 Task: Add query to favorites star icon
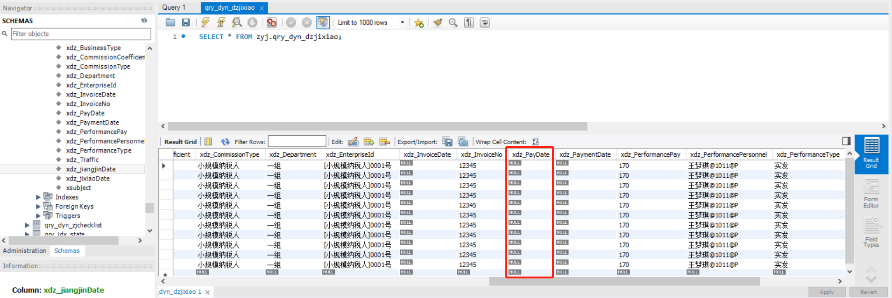418,23
